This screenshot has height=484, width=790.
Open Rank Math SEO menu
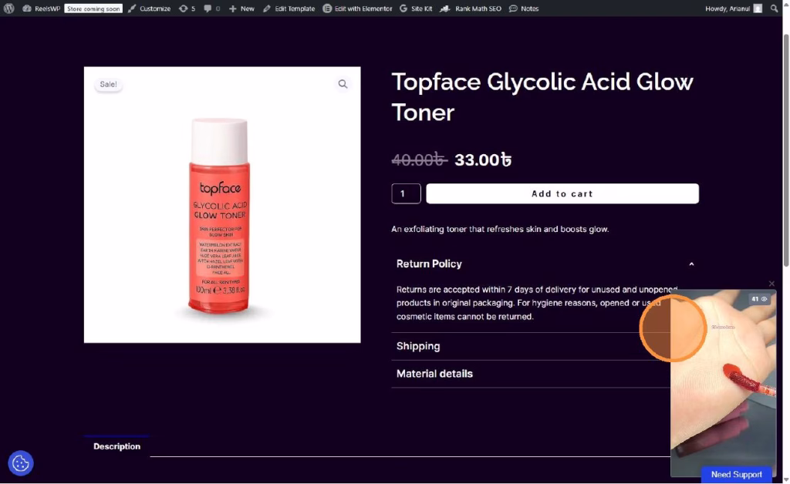coord(471,8)
